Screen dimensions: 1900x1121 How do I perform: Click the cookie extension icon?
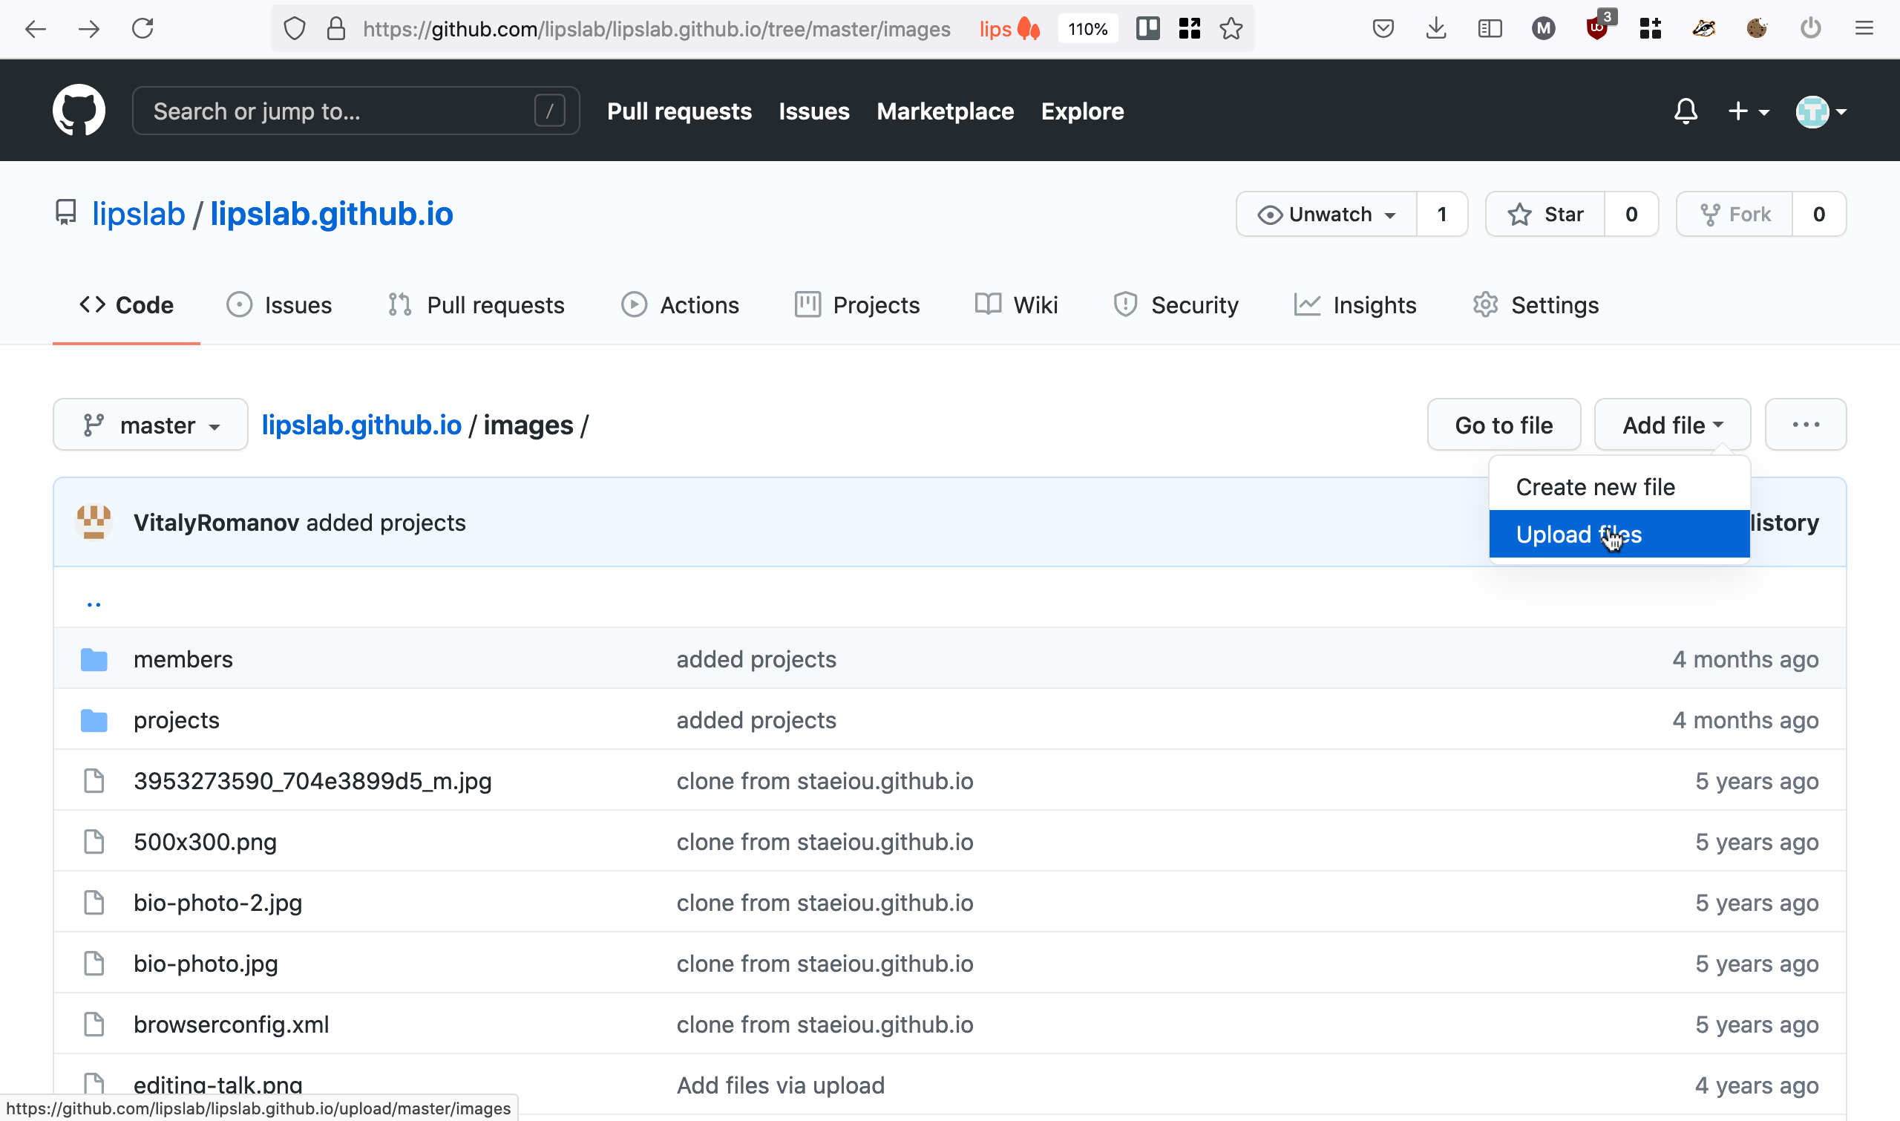(x=1757, y=29)
